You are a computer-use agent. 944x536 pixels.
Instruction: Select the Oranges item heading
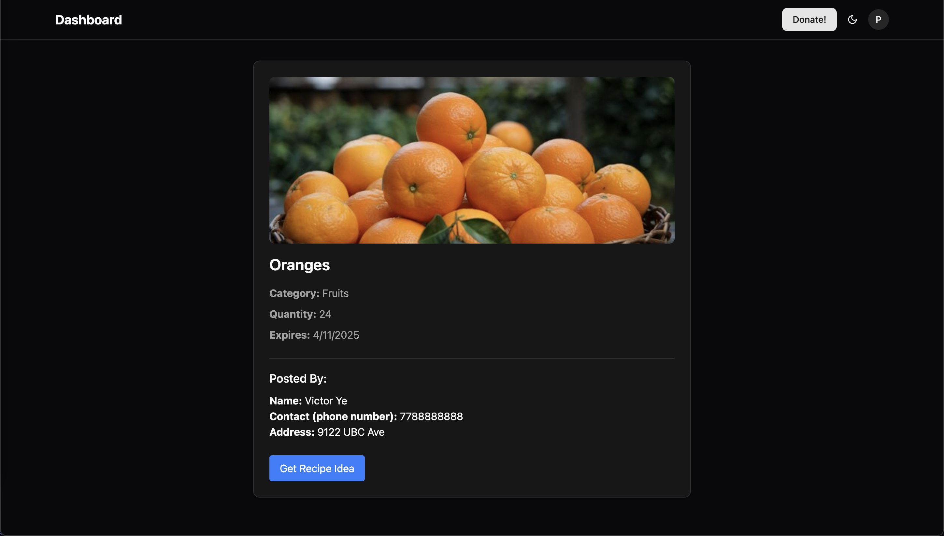[x=299, y=265]
